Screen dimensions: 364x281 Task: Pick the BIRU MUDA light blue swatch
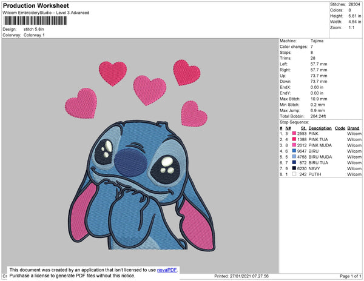(x=295, y=157)
